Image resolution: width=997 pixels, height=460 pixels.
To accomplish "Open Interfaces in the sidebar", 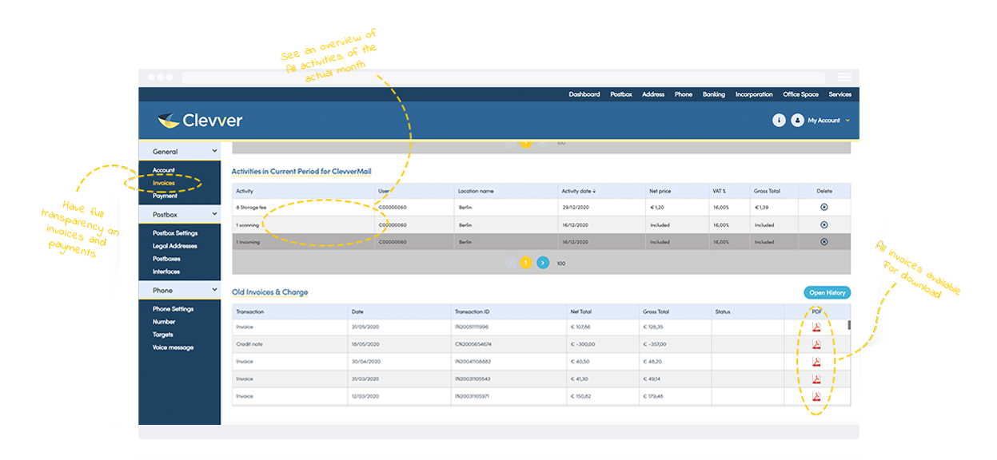I will pyautogui.click(x=166, y=272).
